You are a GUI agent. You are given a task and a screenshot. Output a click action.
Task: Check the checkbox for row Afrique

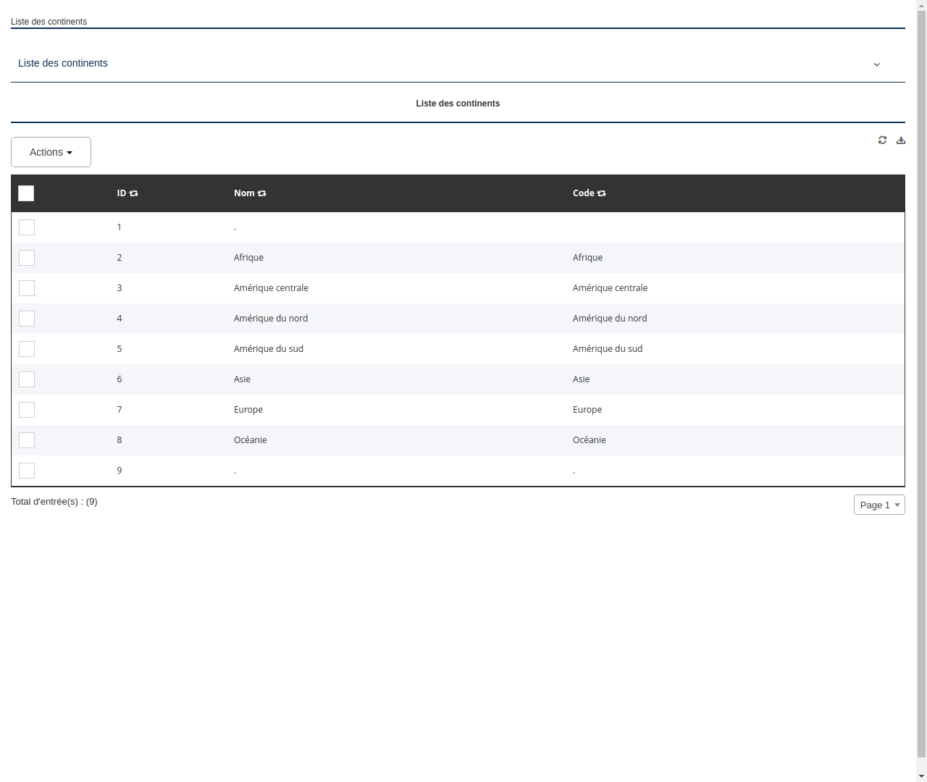coord(27,257)
